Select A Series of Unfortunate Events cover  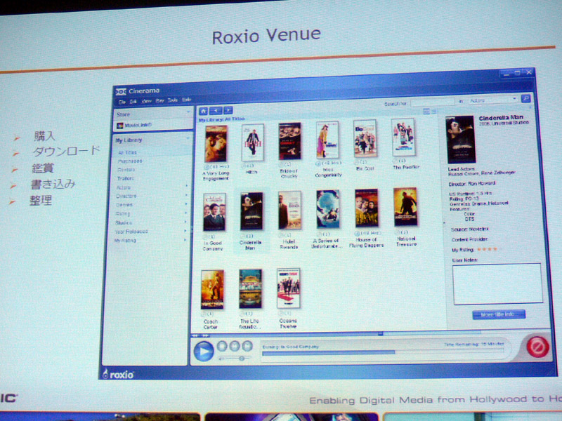327,209
